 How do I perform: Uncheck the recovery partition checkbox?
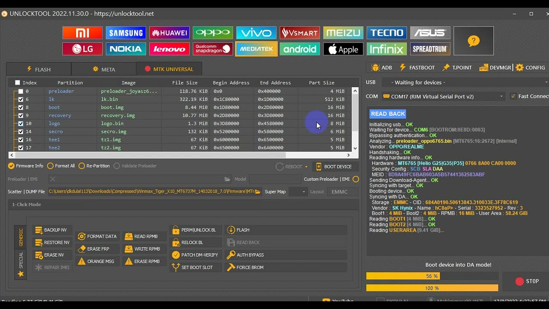click(21, 115)
